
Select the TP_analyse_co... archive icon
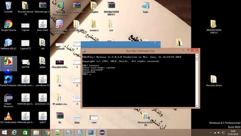click(77, 7)
